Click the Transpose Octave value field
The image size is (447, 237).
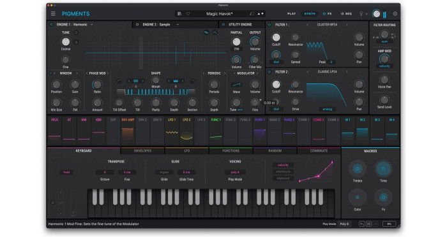point(105,172)
